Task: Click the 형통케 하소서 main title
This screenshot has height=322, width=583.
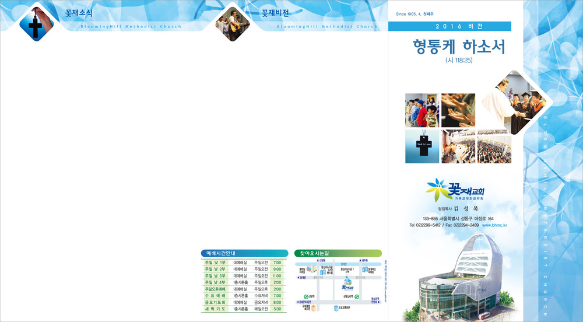Action: coord(459,46)
